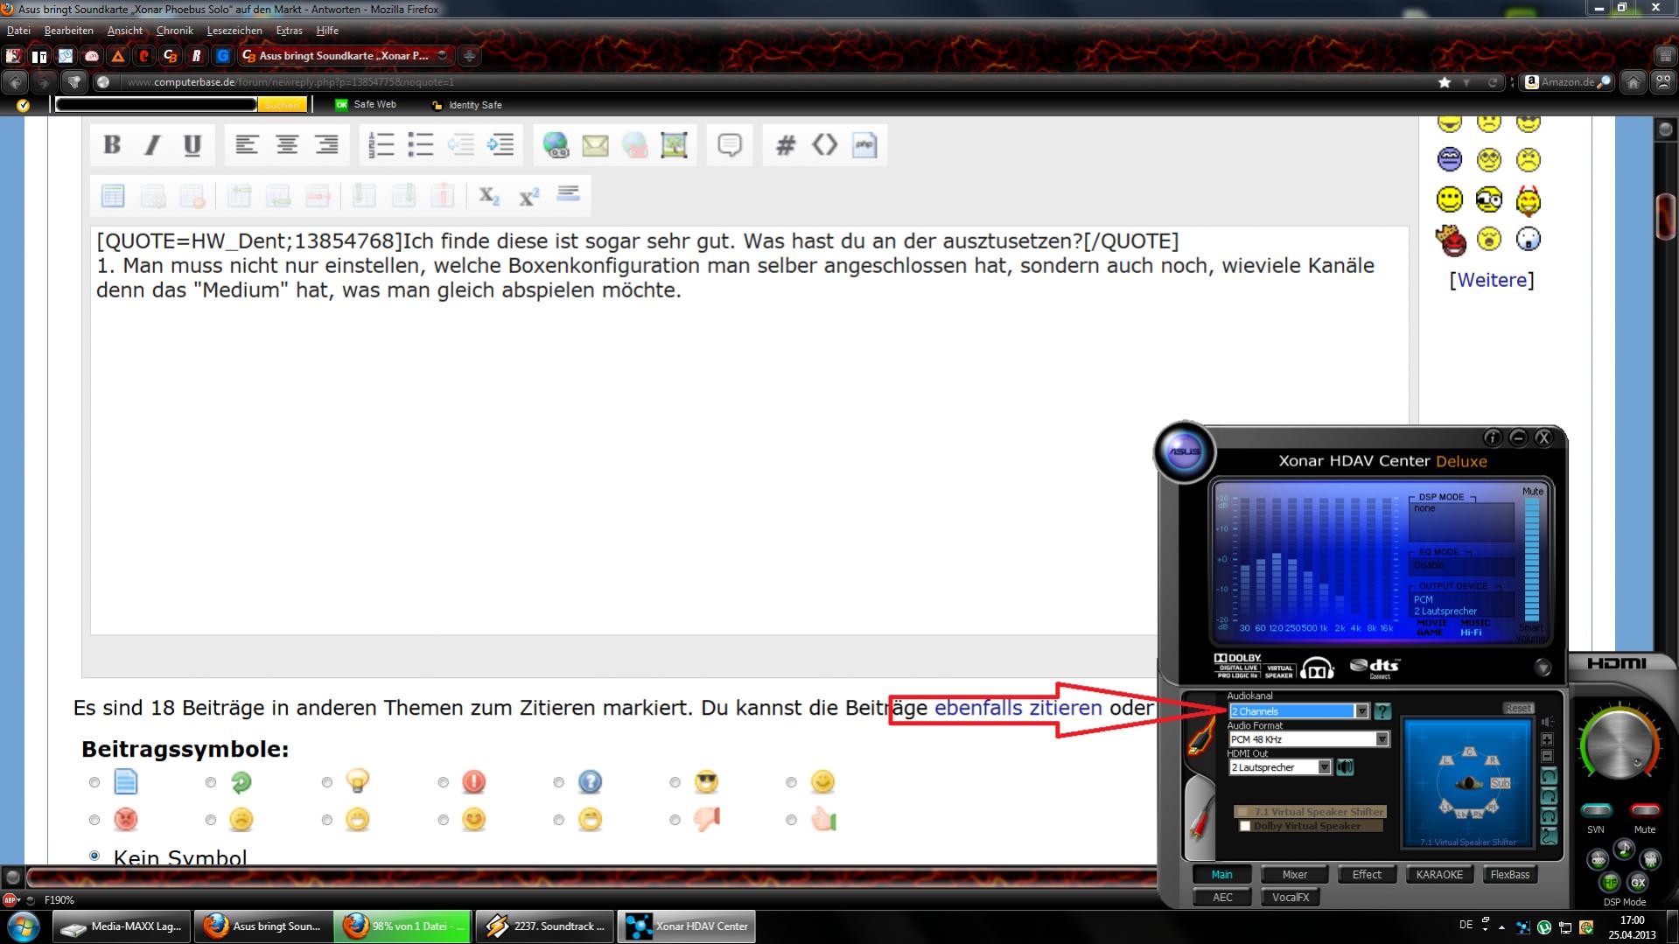
Task: Open the Lesezeichen menu
Action: coord(234,31)
